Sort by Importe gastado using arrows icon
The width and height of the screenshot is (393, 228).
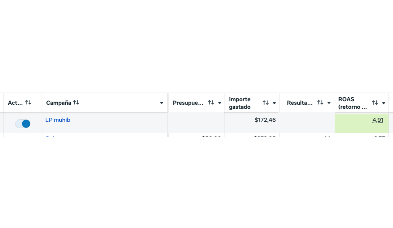click(265, 103)
